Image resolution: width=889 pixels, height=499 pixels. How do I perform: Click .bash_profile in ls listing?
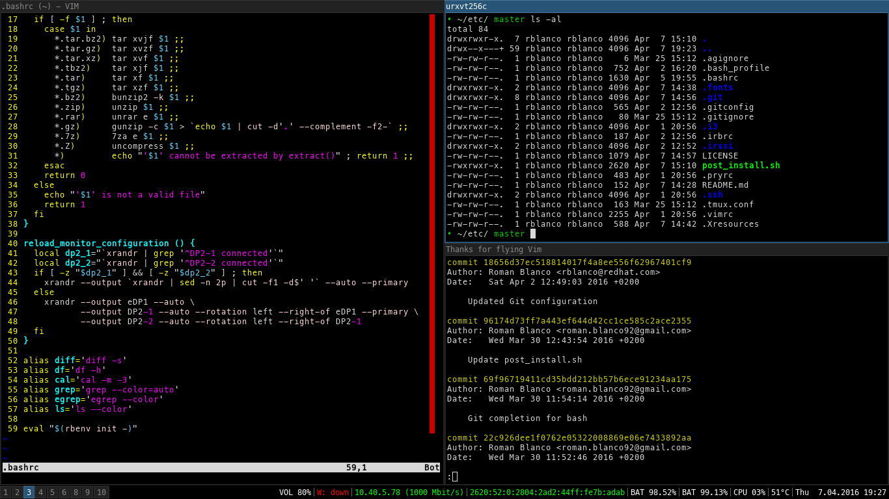736,68
